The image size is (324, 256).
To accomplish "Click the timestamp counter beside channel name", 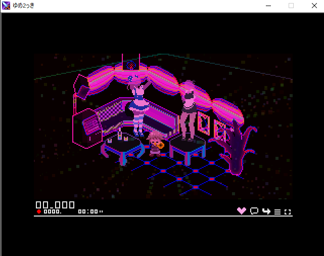I will pyautogui.click(x=90, y=211).
